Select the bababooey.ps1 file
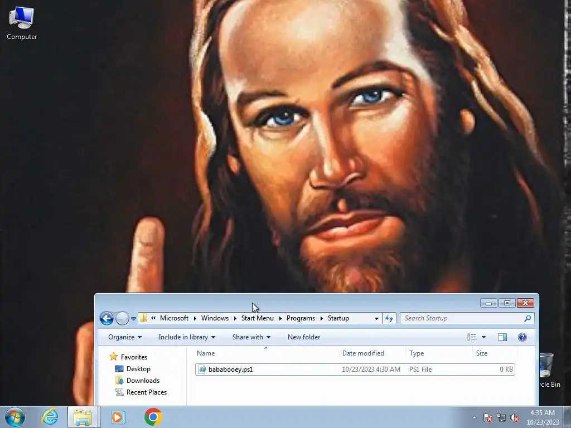This screenshot has width=571, height=428. (355, 369)
